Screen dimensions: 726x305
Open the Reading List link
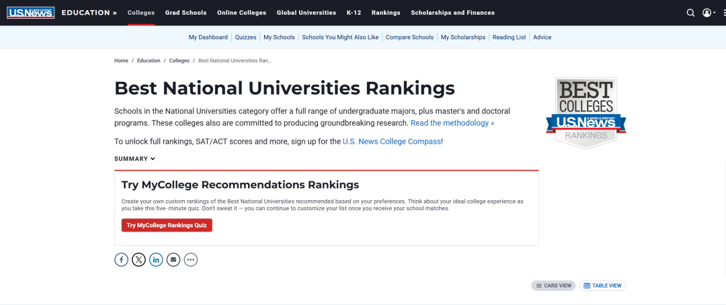click(510, 38)
